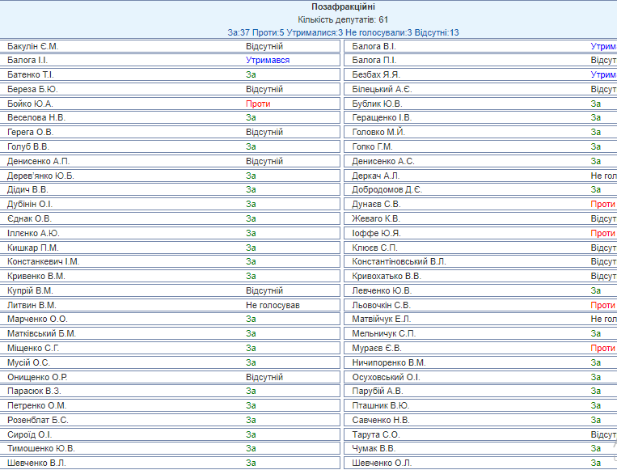The image size is (617, 470).
Task: Click the Проти vote beside Мураєв Є.В.
Action: 602,348
